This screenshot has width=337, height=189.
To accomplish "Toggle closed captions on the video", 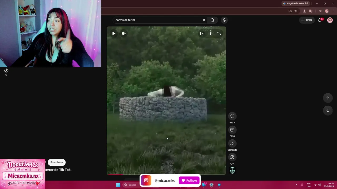I will (202, 33).
